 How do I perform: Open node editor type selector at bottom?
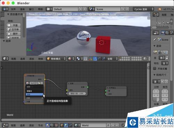pyautogui.click(x=5, y=125)
